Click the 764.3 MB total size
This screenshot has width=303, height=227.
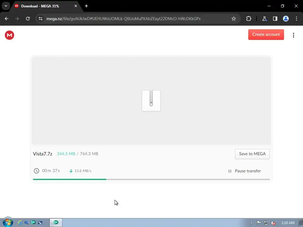coord(89,154)
